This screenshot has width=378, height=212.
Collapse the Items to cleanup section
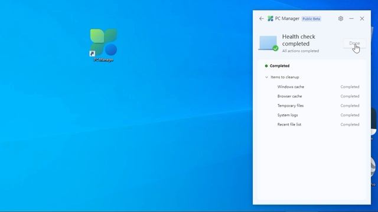pyautogui.click(x=266, y=77)
